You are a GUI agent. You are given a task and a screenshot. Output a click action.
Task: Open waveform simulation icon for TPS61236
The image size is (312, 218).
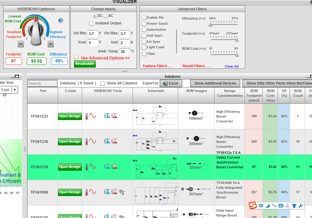[92, 166]
